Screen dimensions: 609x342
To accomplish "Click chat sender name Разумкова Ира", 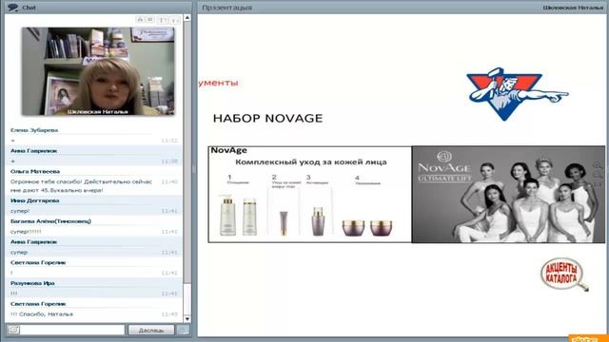I will pyautogui.click(x=32, y=283).
